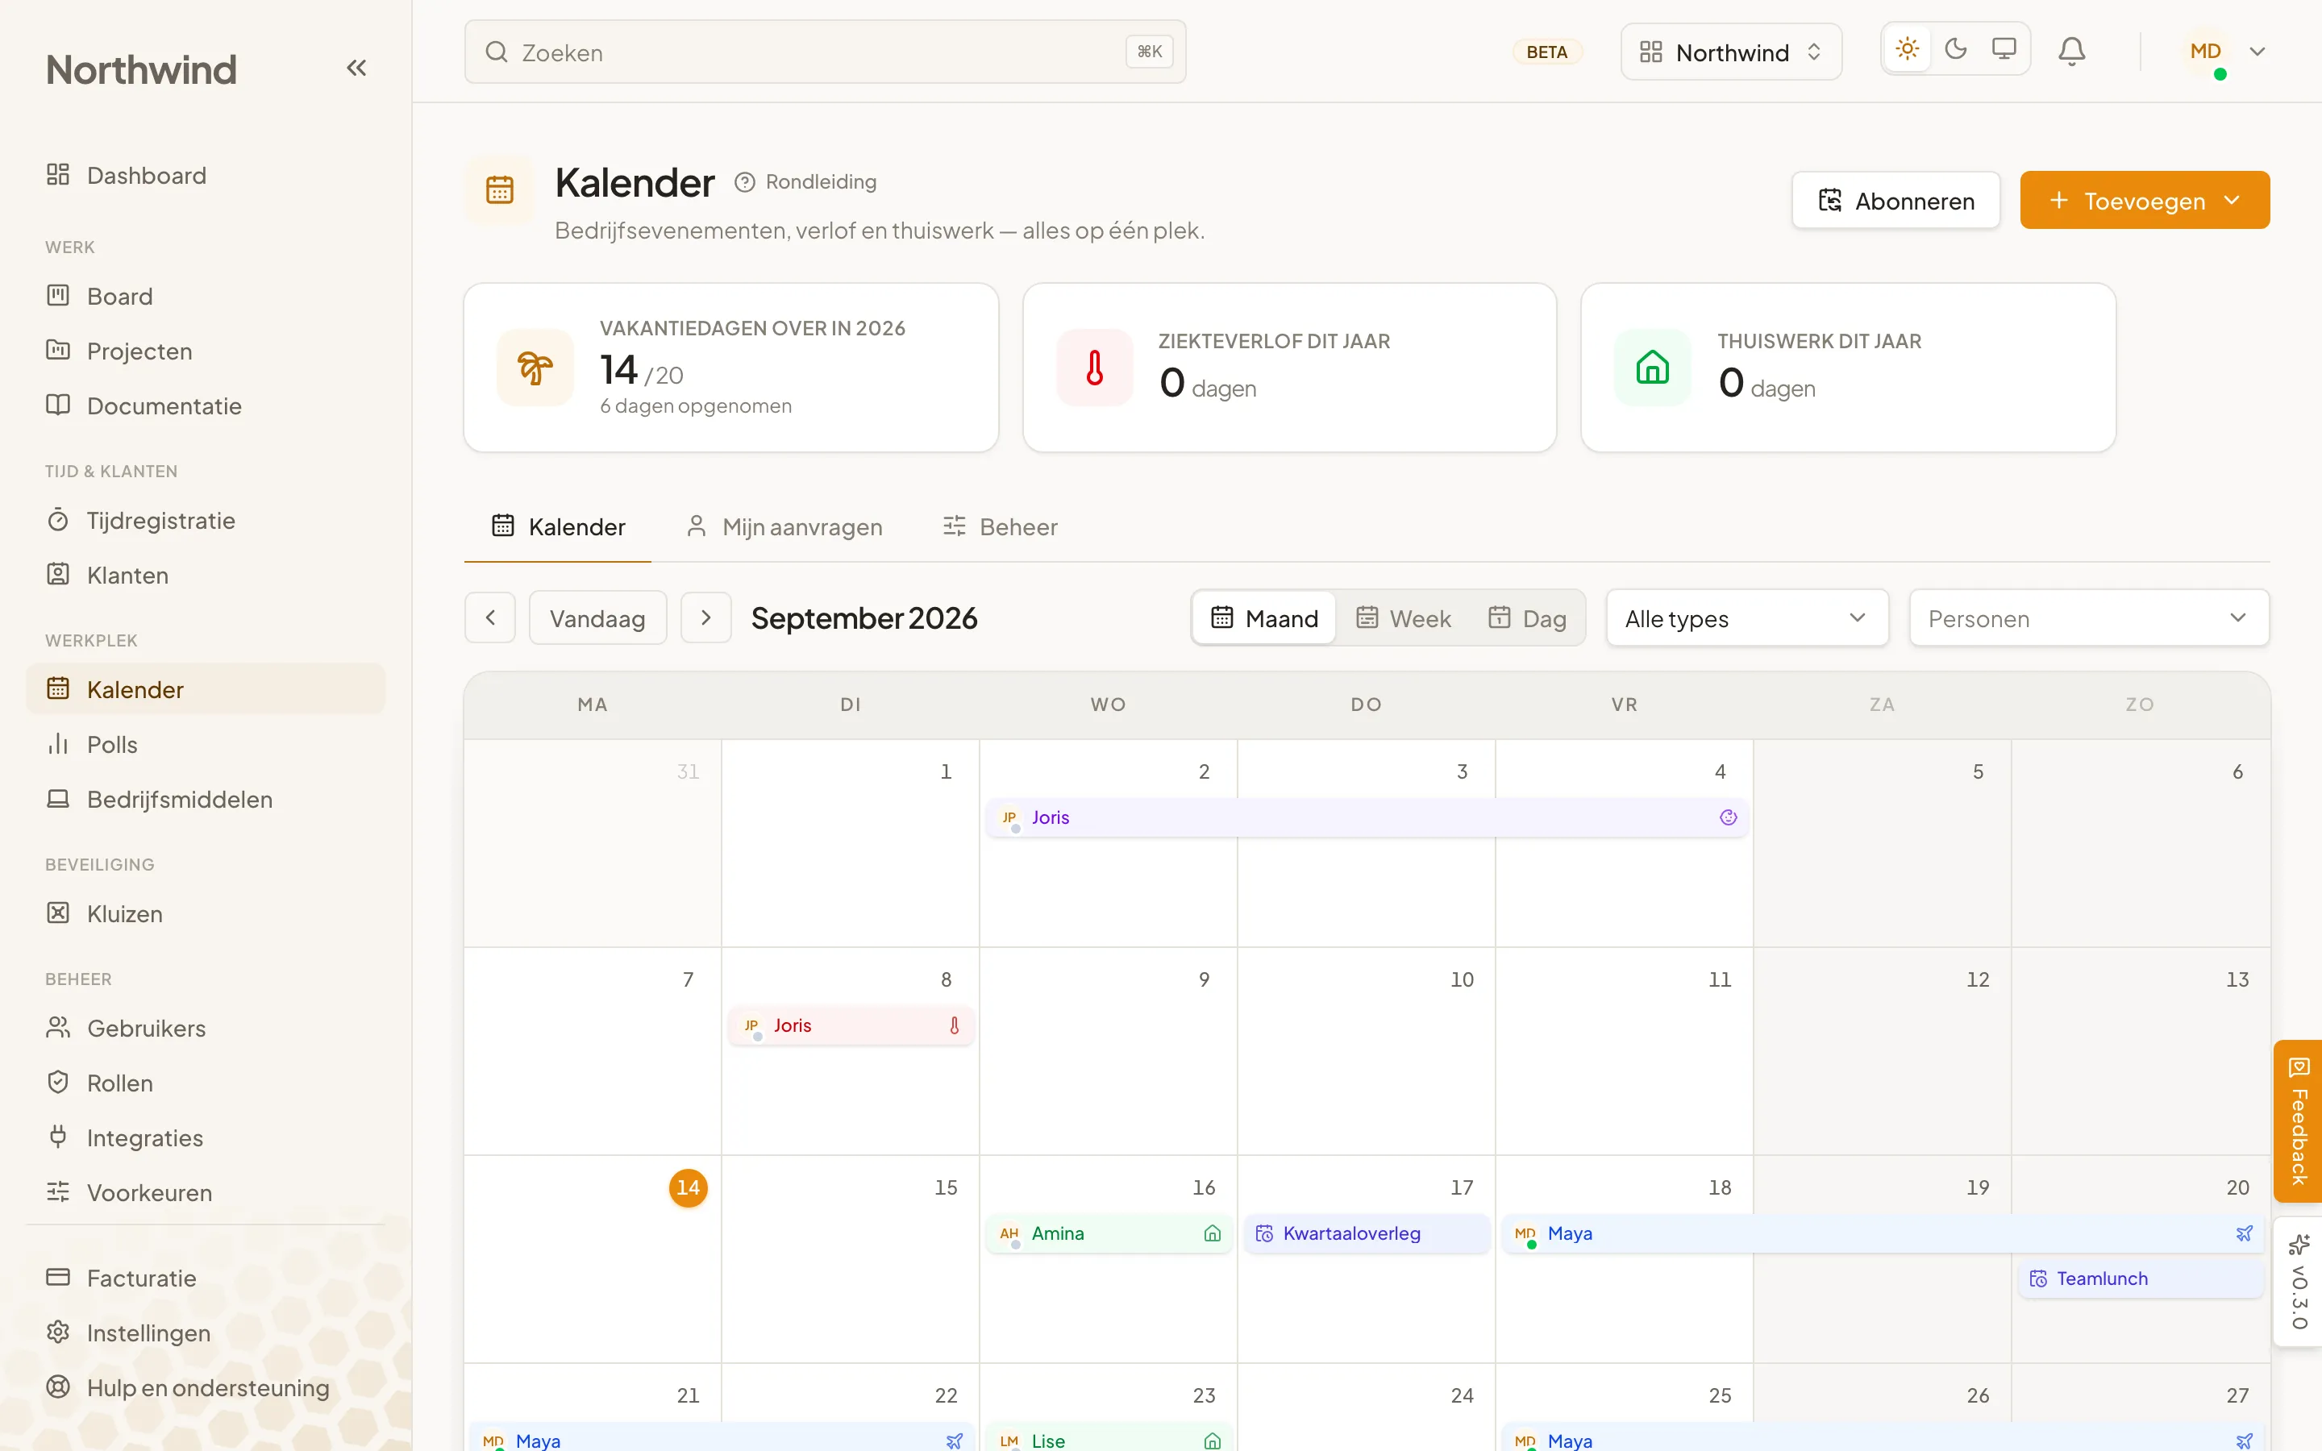Open Alle types filter dropdown
The width and height of the screenshot is (2322, 1451).
[x=1746, y=618]
